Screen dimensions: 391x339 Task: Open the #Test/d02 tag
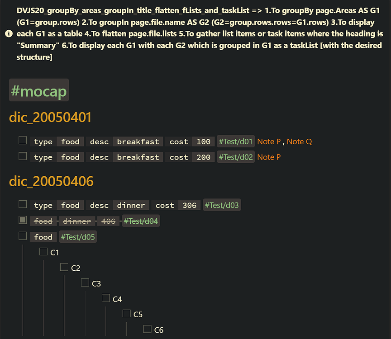point(236,157)
